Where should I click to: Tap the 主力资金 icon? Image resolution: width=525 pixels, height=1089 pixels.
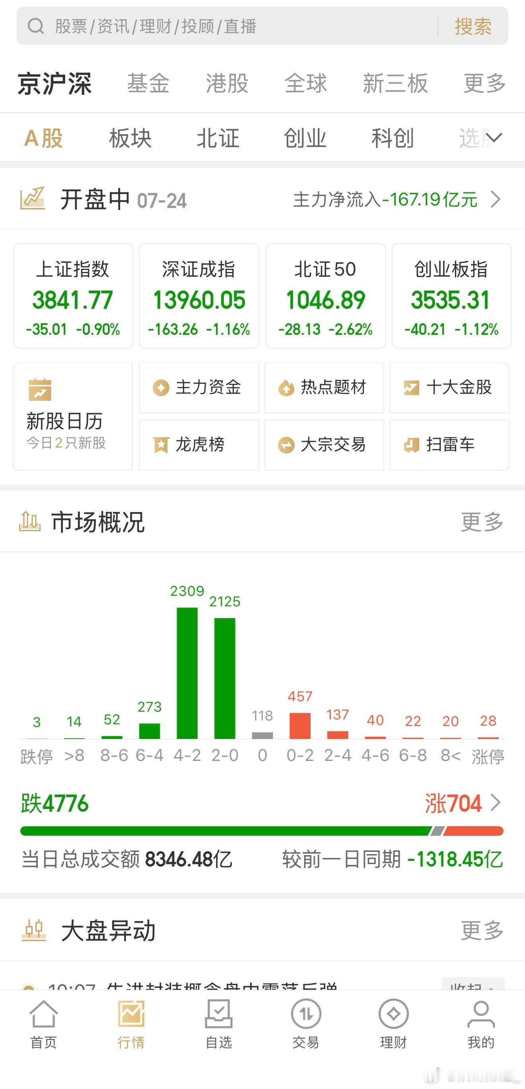click(x=161, y=388)
